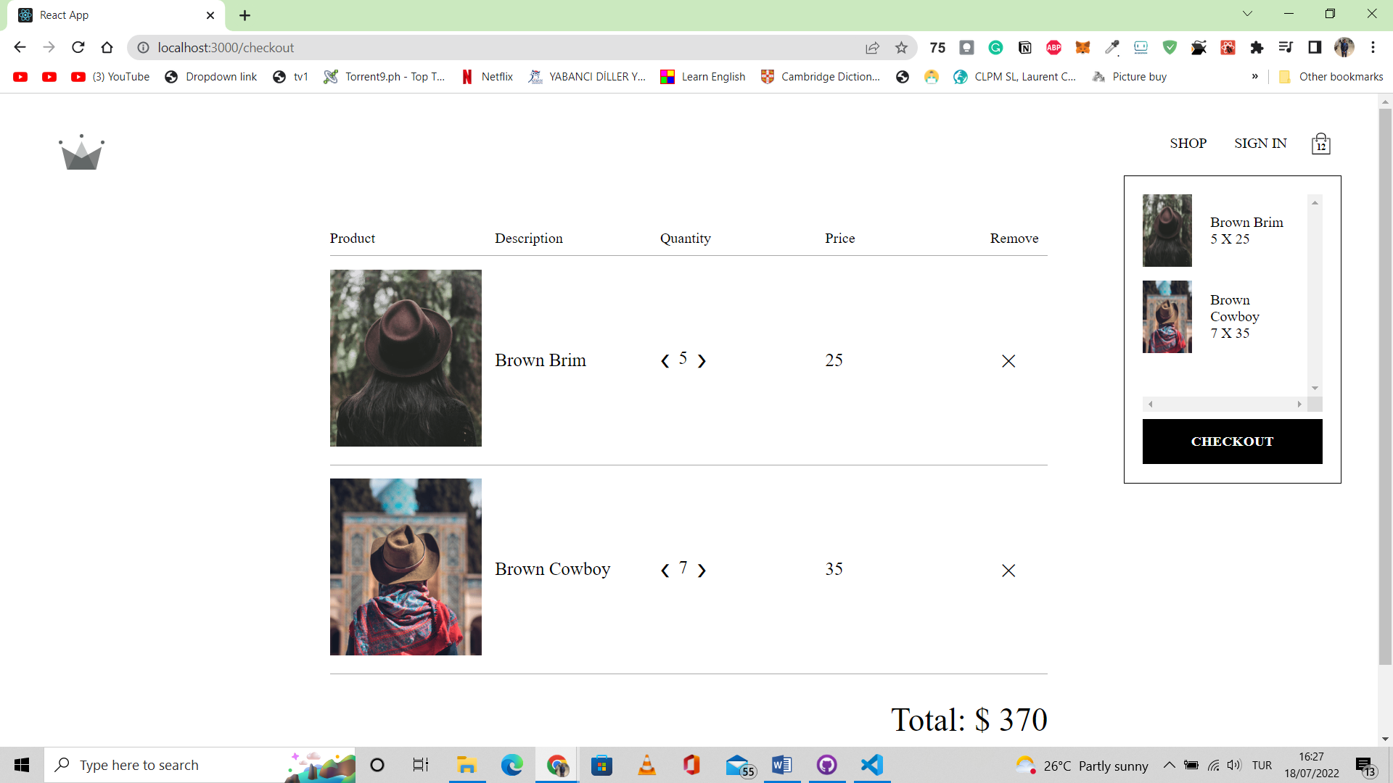Viewport: 1393px width, 783px height.
Task: Open the Notion extension icon
Action: 1024,48
